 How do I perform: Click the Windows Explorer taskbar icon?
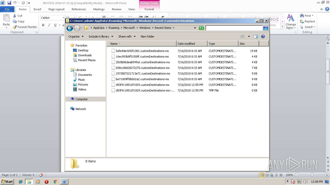click(29, 182)
